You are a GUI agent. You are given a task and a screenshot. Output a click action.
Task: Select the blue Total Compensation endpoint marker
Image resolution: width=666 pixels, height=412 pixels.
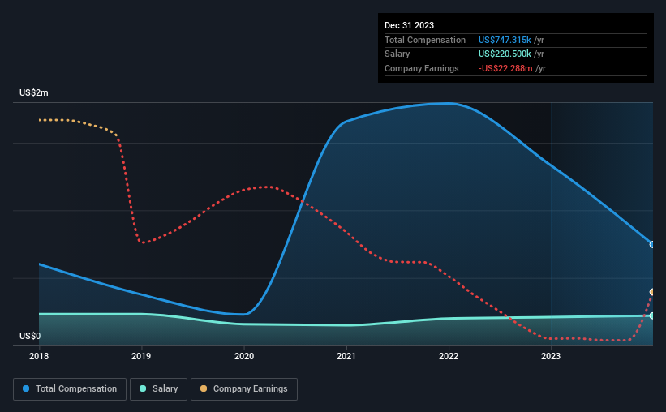(x=652, y=245)
